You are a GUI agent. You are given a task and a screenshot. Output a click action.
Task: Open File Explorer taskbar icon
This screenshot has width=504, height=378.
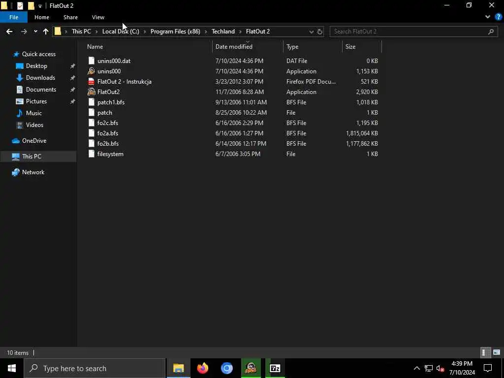coord(178,368)
